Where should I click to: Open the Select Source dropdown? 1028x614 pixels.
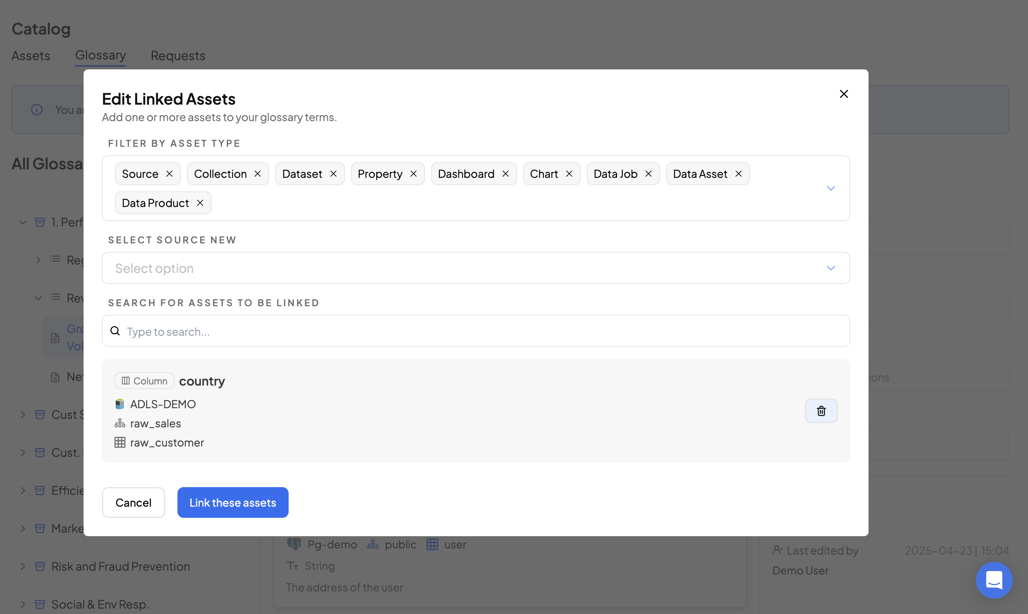click(830, 268)
